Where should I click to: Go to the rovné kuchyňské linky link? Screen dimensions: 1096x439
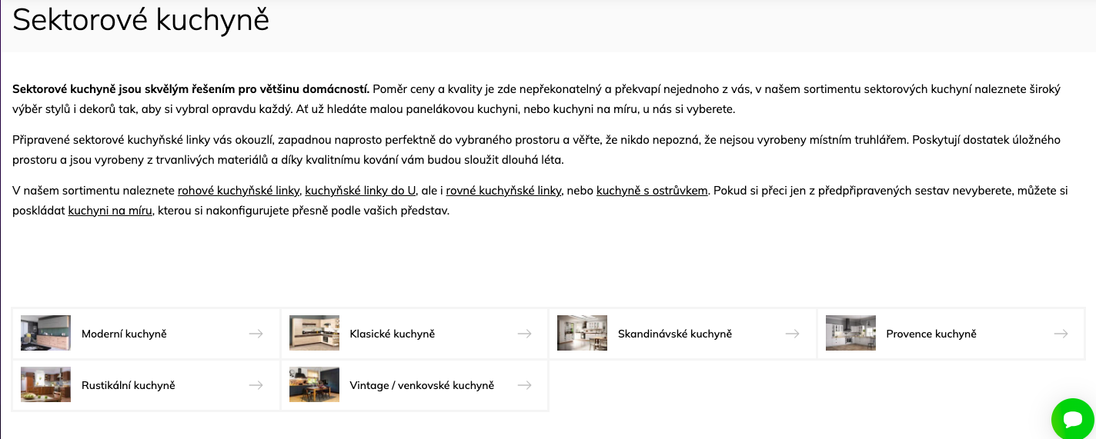503,191
